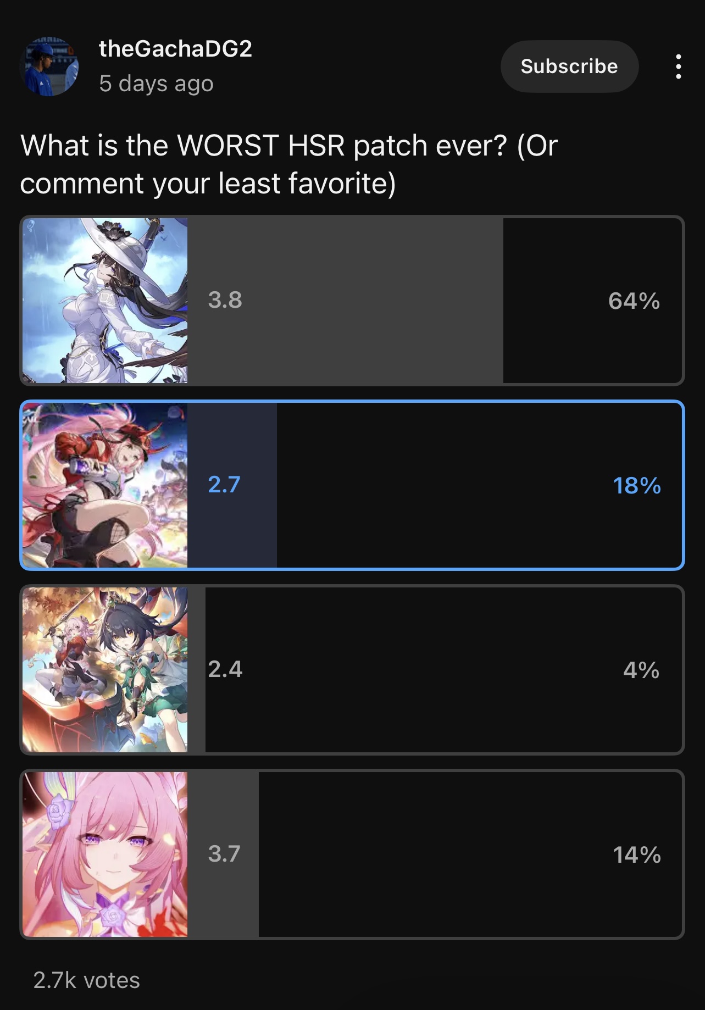The height and width of the screenshot is (1010, 705).
Task: Click the Subscribe button
Action: [x=569, y=66]
